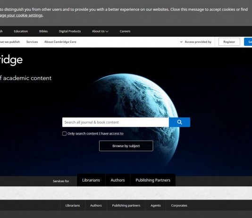This screenshot has width=252, height=218.
Task: Open the Bibles menu item
Action: click(x=43, y=31)
